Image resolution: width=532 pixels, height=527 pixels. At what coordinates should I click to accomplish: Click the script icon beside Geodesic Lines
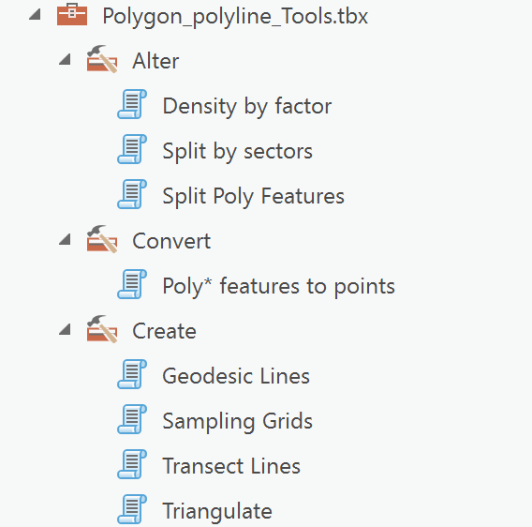[132, 374]
